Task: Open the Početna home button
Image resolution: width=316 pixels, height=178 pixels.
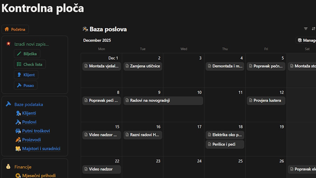Action: point(15,29)
